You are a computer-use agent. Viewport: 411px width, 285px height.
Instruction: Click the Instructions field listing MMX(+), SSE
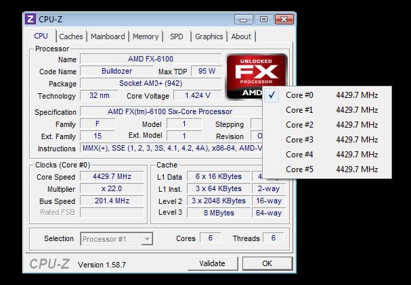[171, 149]
